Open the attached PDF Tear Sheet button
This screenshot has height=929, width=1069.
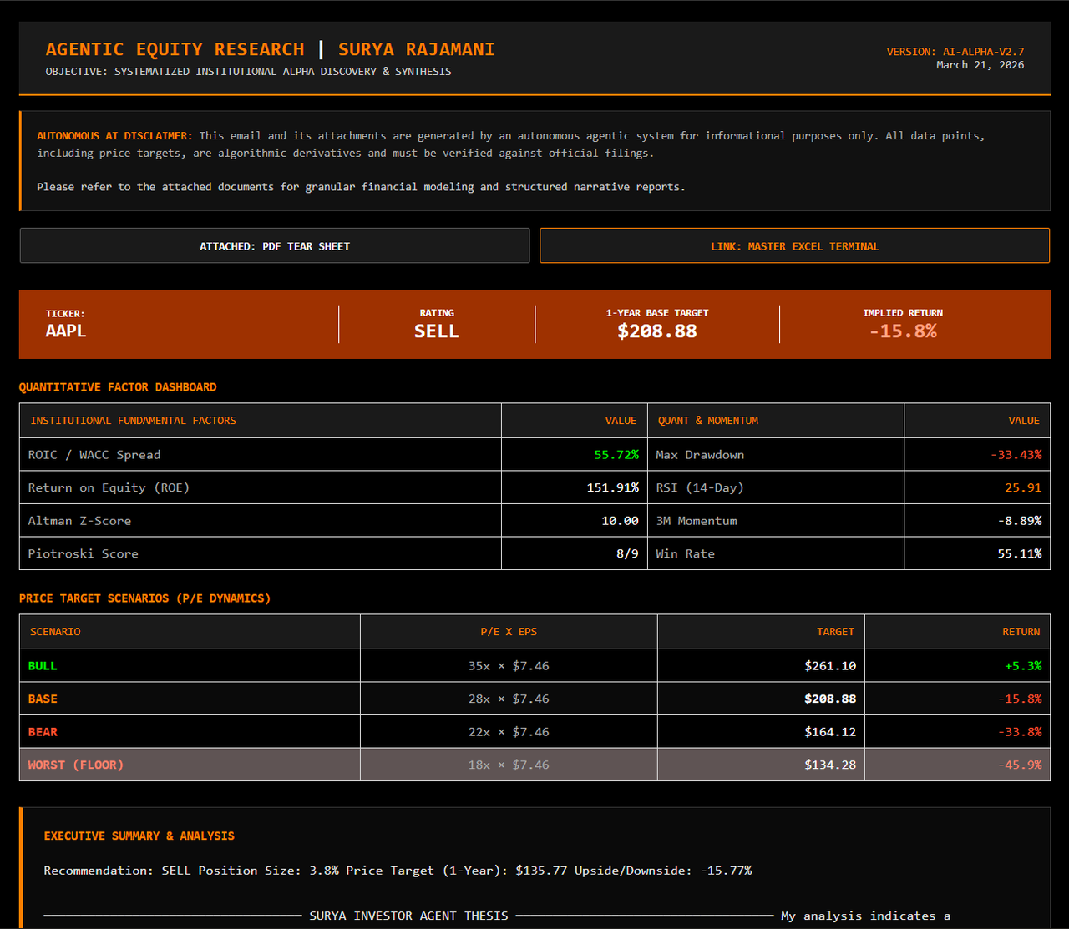275,246
